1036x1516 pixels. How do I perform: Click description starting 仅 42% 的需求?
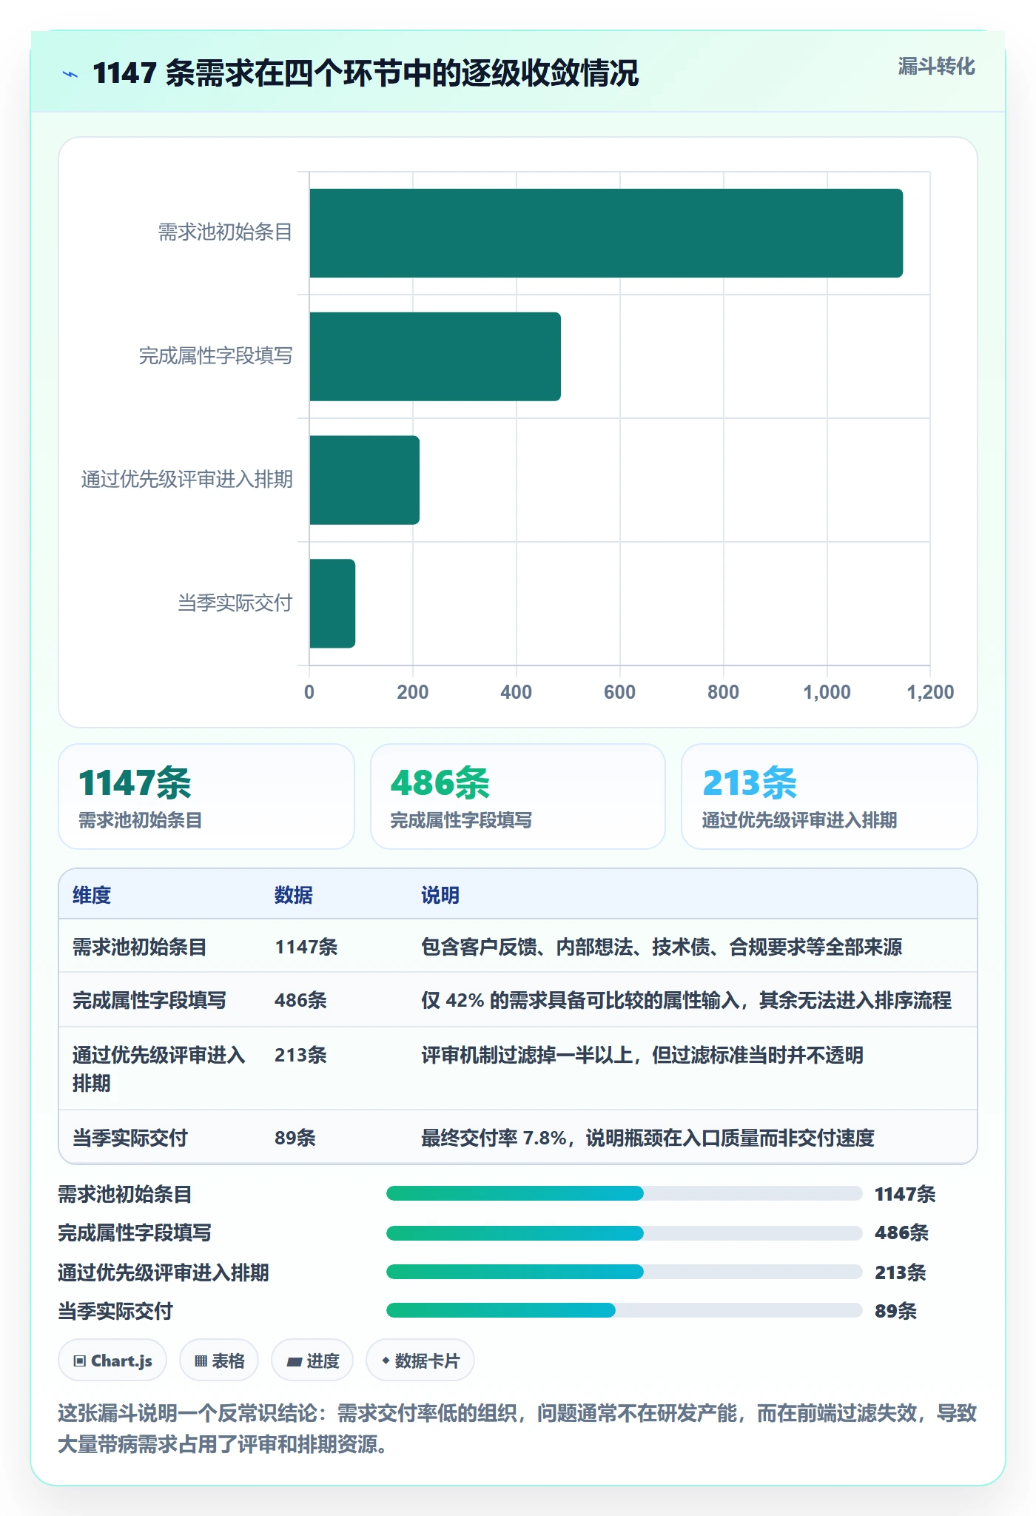coord(686,1000)
